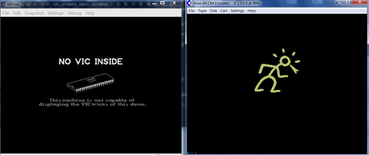Viewport: 369px width, 155px height.
Task: Open the Cart menu in Hoxs64
Action: coord(224,11)
